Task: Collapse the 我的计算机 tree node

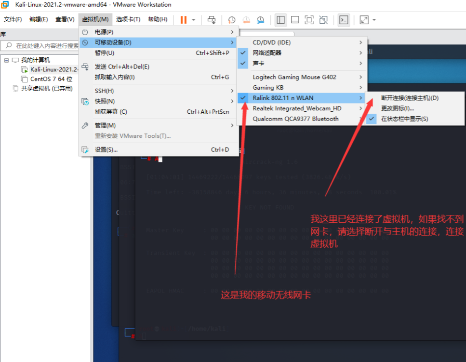Action: tap(6, 60)
